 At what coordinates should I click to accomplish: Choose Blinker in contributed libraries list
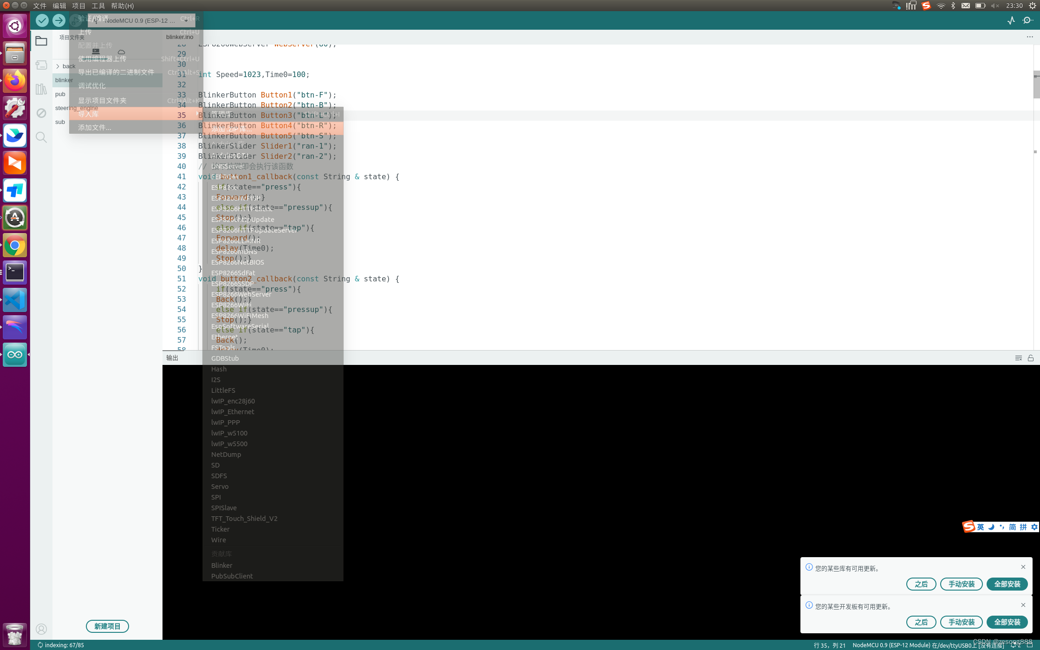[x=273, y=565]
